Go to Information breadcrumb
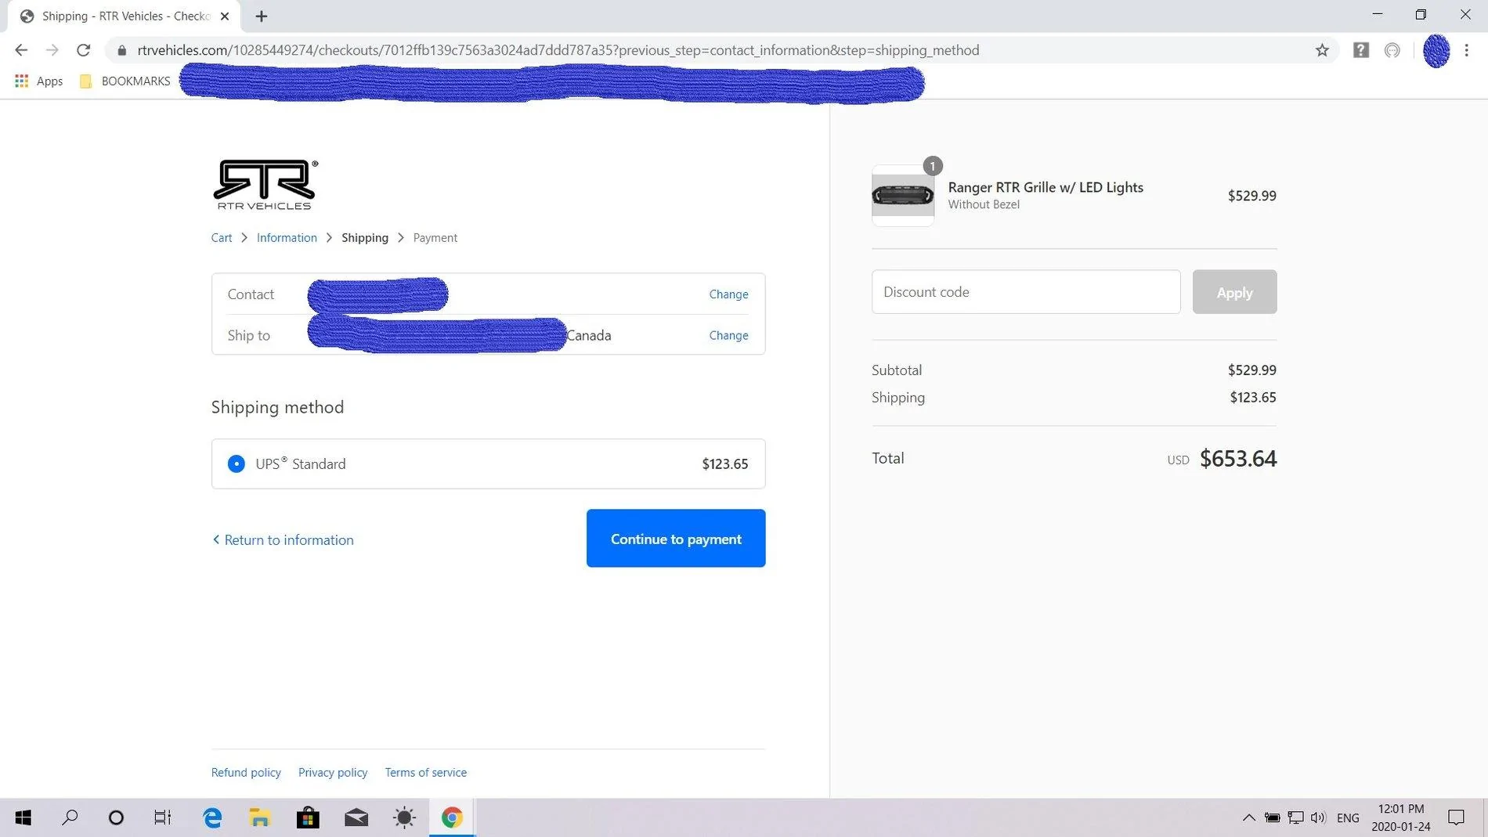The height and width of the screenshot is (837, 1488). point(287,237)
